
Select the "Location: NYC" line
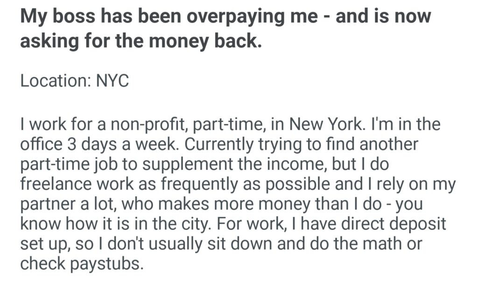pyautogui.click(x=75, y=81)
